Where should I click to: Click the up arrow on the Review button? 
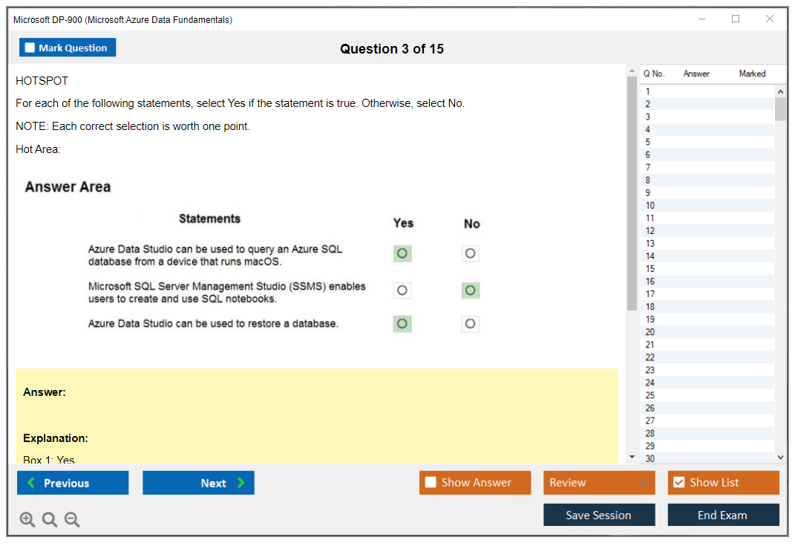(645, 482)
